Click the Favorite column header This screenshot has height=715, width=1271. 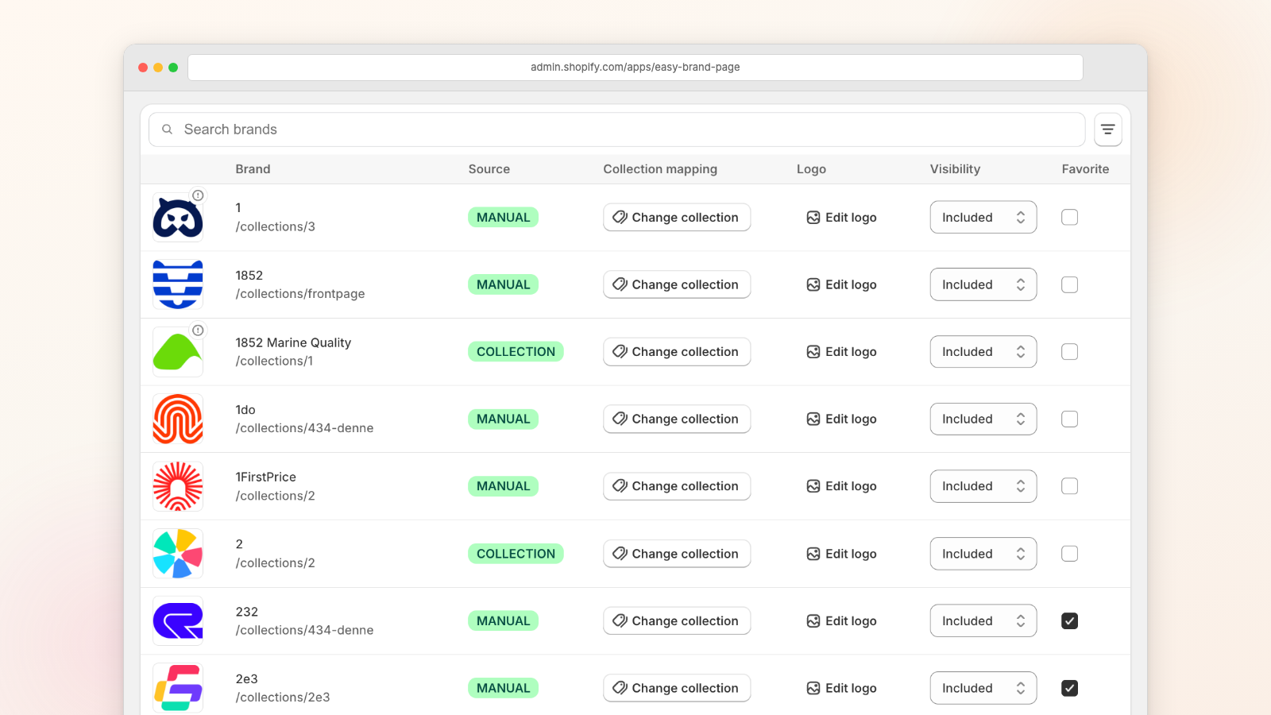pyautogui.click(x=1085, y=169)
